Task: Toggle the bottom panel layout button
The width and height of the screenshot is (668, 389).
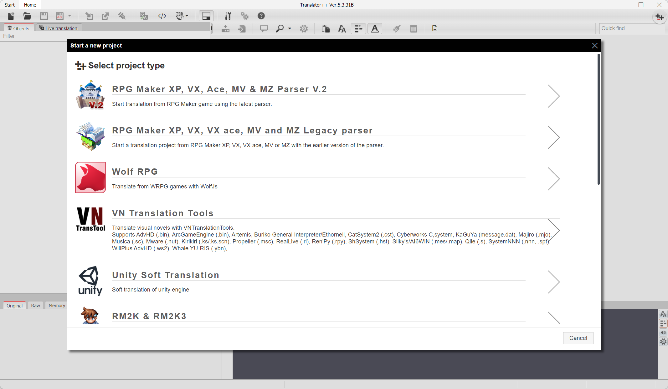Action: [206, 16]
